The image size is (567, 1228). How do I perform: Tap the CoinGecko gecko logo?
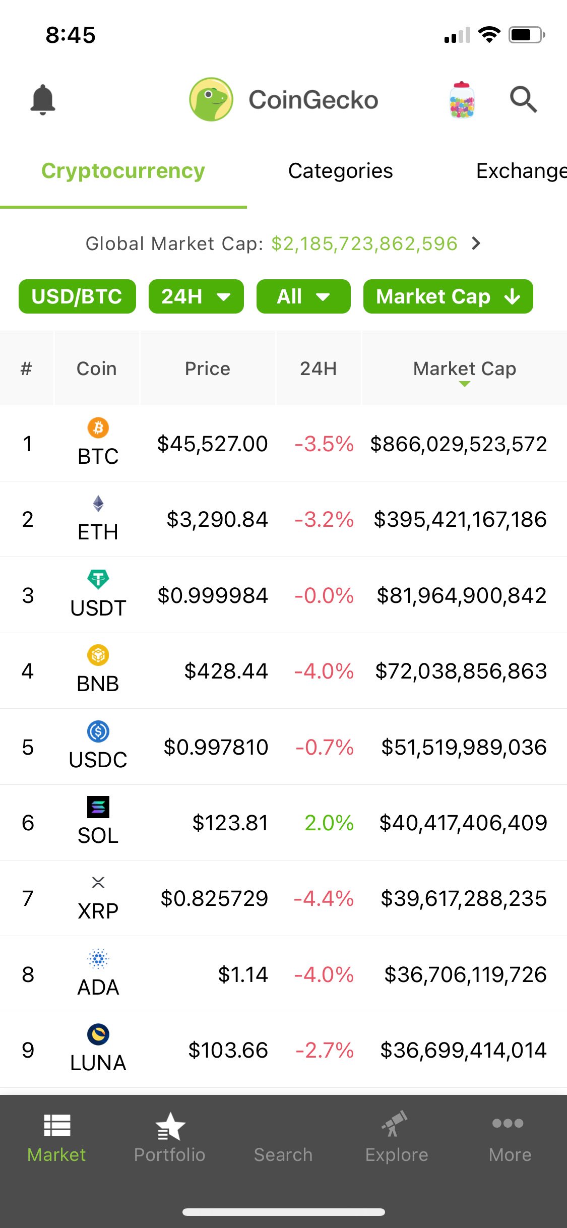211,99
